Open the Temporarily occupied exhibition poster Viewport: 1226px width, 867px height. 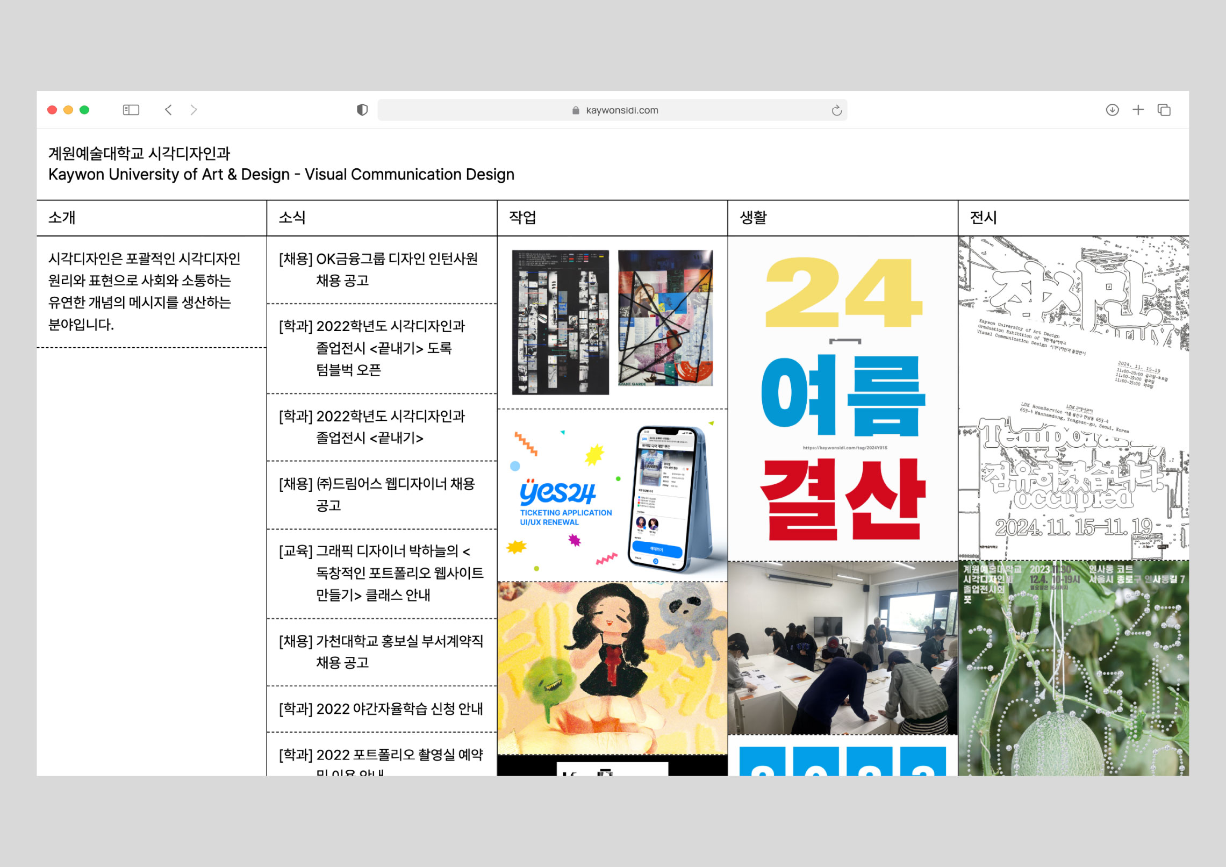pyautogui.click(x=1073, y=398)
